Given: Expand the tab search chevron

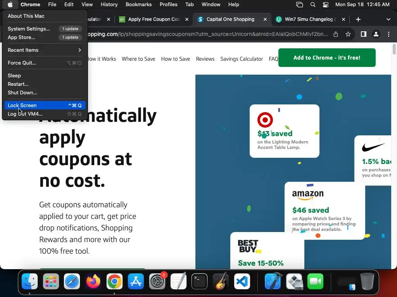Looking at the screenshot, I should click(388, 19).
